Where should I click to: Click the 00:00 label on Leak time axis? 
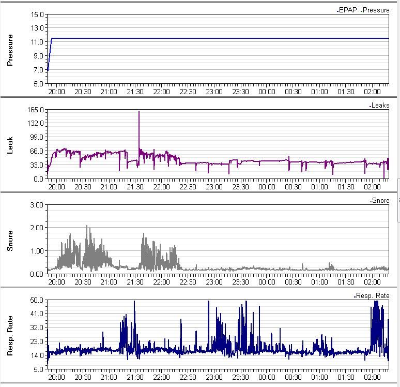(x=267, y=187)
